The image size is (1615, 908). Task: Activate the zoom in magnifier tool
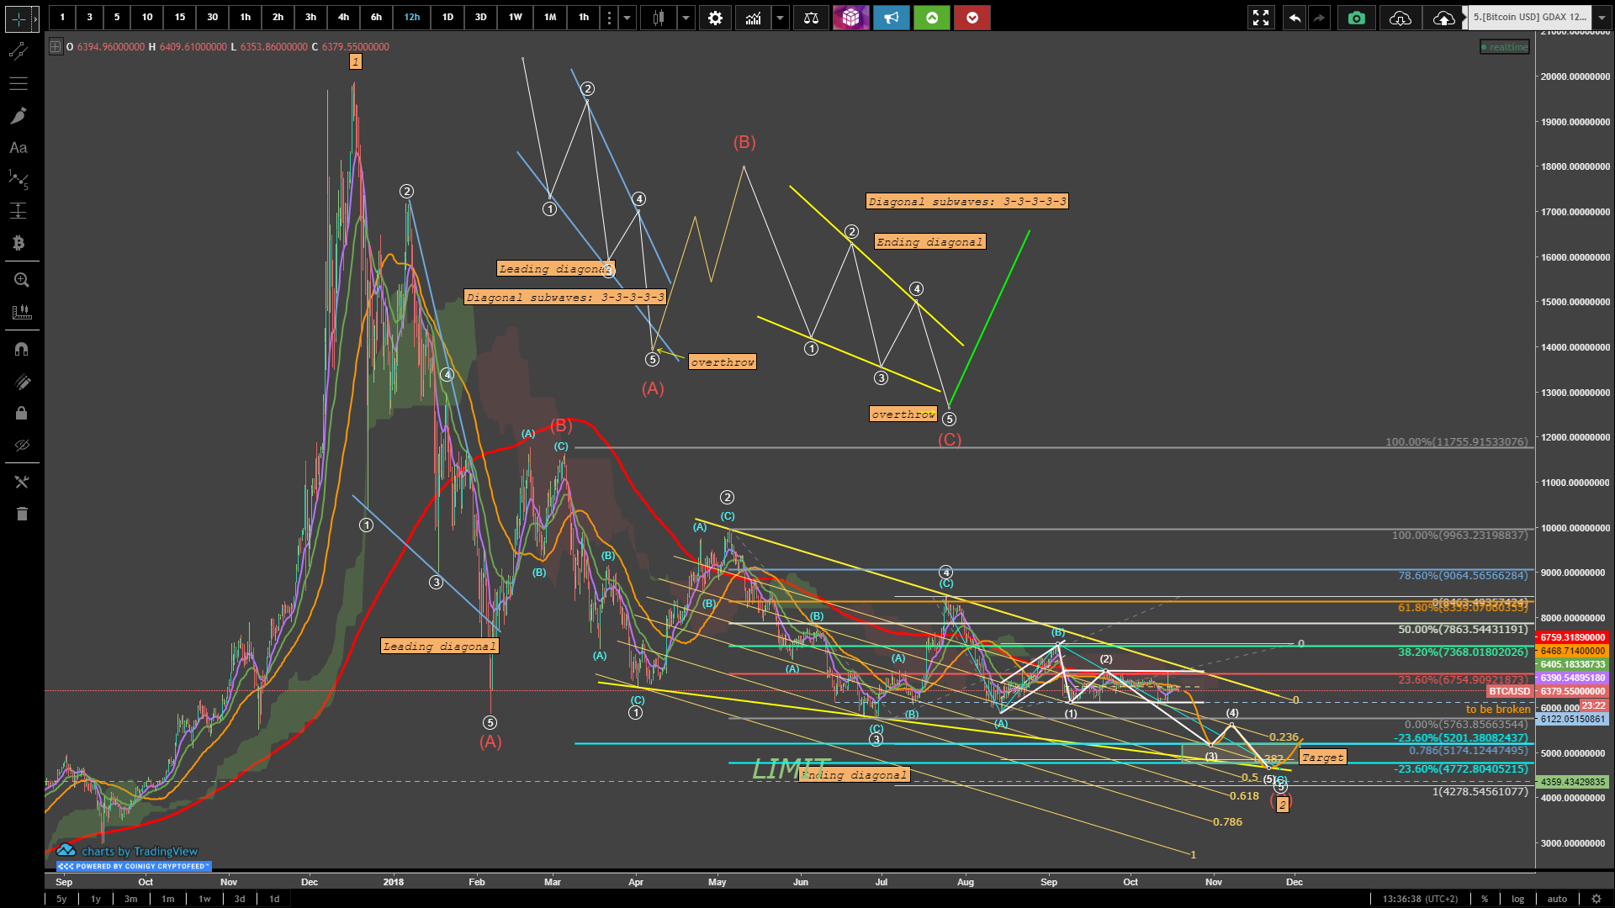pos(22,280)
